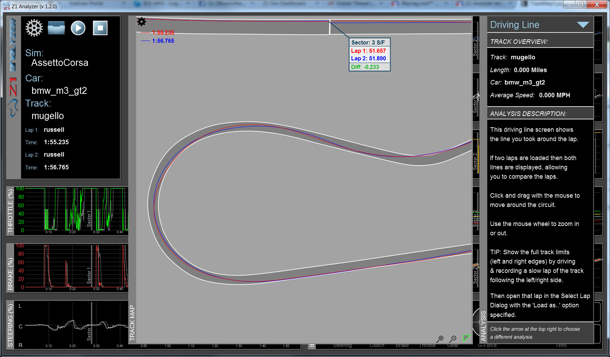
Task: Click the THROTTLE (%) graph label
Action: click(x=10, y=211)
